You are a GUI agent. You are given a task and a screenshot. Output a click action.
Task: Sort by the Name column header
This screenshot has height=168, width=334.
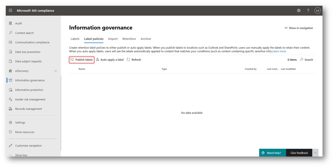point(82,69)
